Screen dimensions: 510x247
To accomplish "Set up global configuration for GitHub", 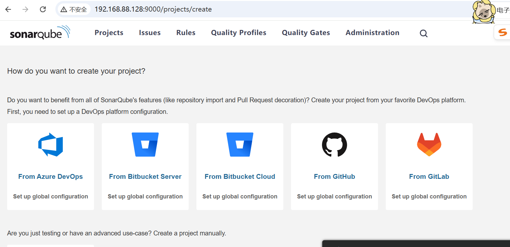I will [x=335, y=197].
